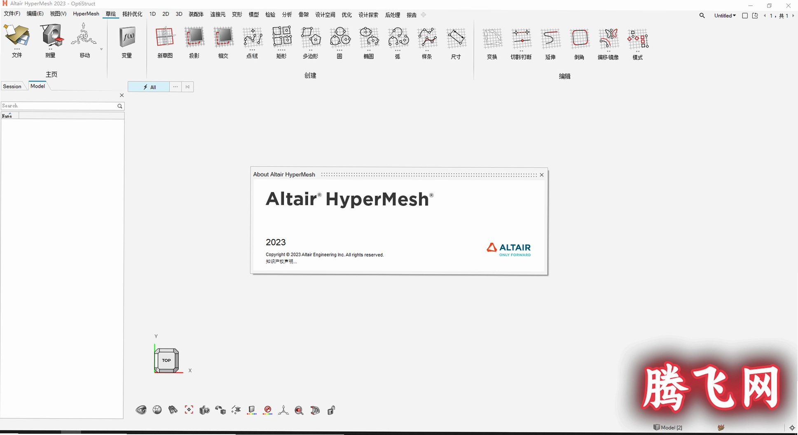Click the eye show/hide icon in view toolbar

pyautogui.click(x=141, y=410)
